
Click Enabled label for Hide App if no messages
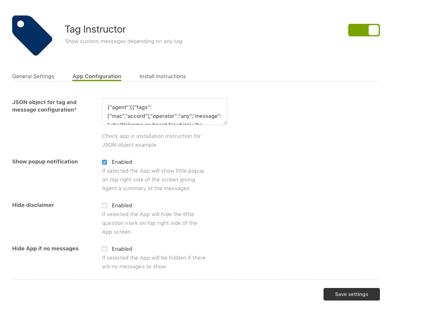[122, 249]
